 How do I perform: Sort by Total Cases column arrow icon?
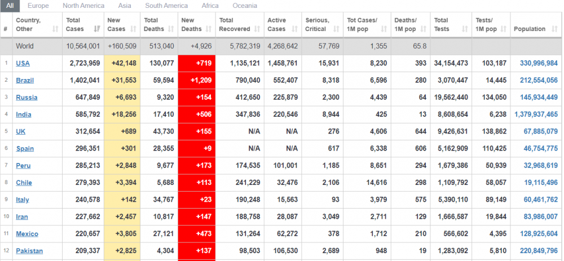click(97, 29)
